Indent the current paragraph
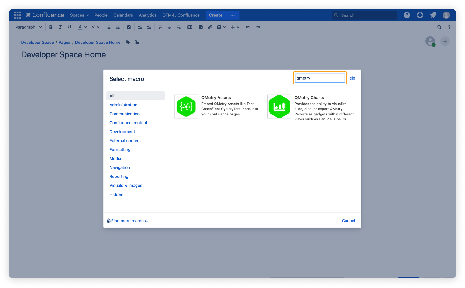 click(149, 27)
